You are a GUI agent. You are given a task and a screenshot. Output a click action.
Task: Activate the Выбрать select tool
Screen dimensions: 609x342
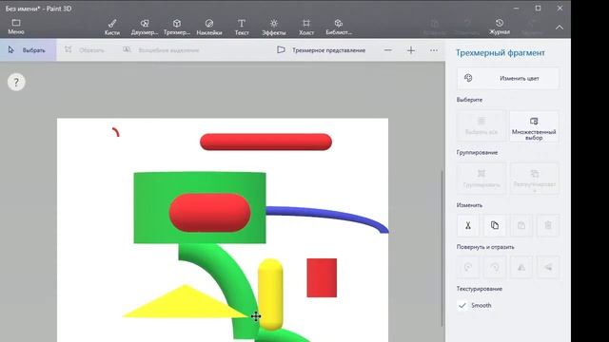coord(28,50)
